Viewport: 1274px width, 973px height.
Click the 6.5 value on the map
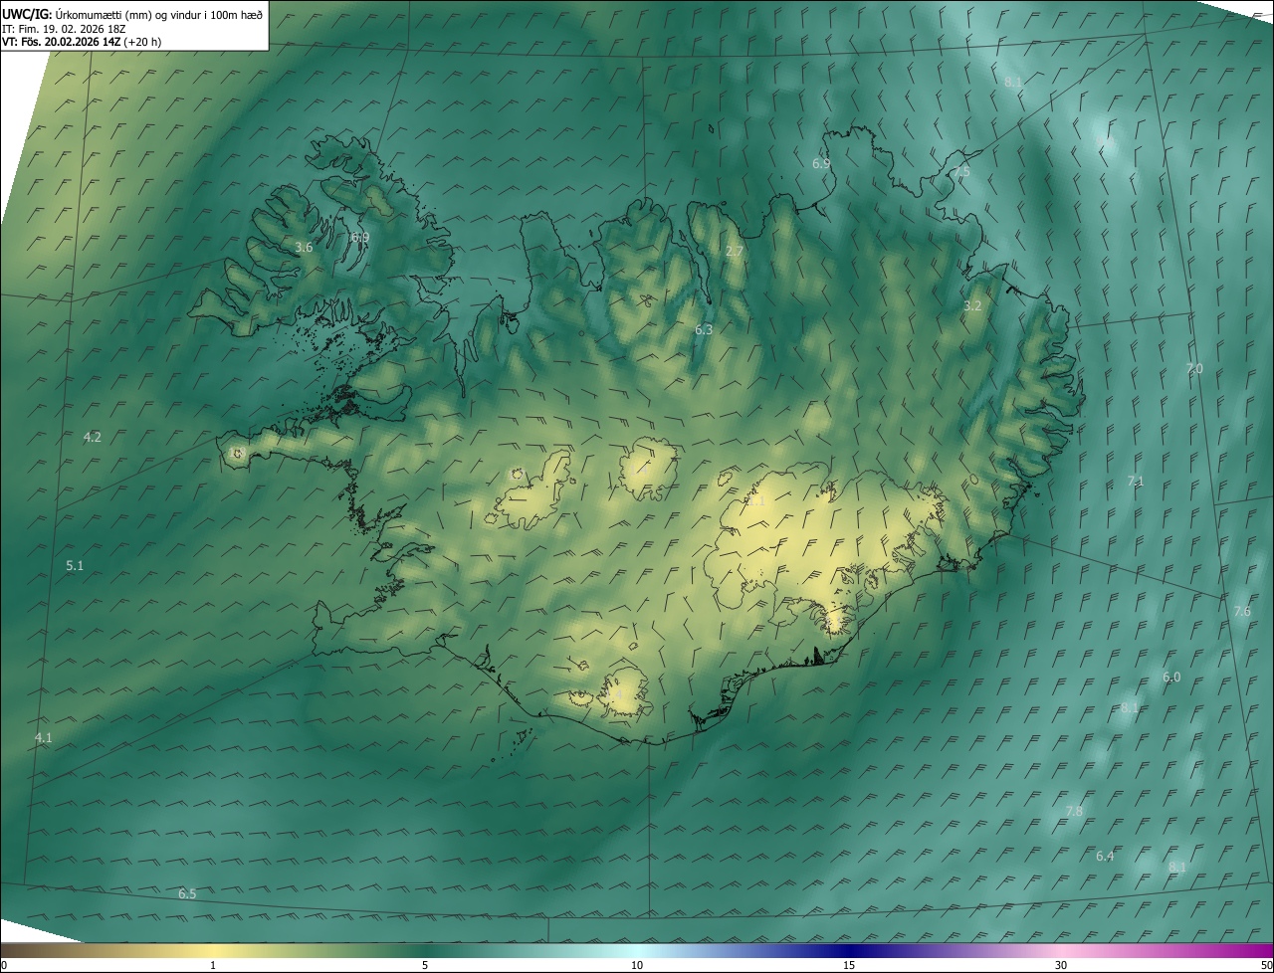(187, 893)
